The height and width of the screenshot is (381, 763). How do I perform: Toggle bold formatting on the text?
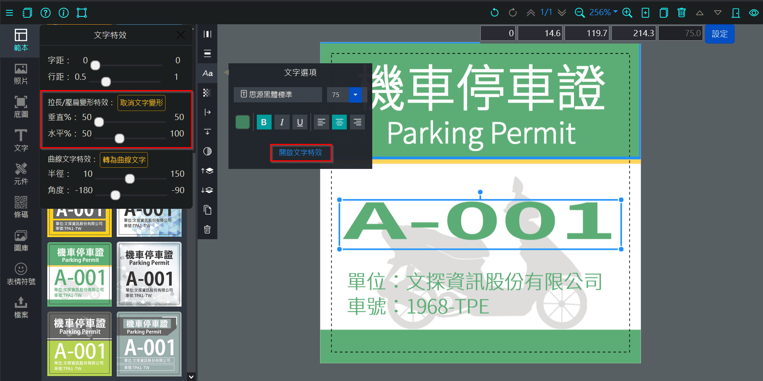(264, 122)
